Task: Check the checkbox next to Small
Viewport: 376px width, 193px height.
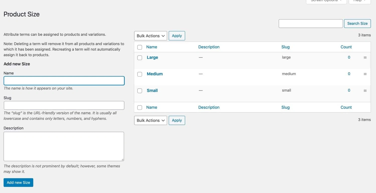Action: pyautogui.click(x=140, y=91)
